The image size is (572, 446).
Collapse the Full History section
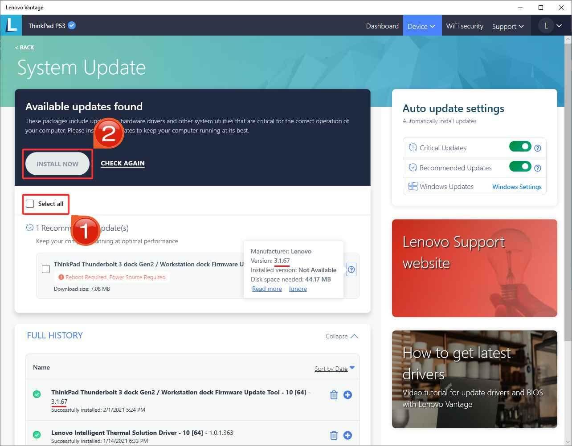click(x=342, y=336)
